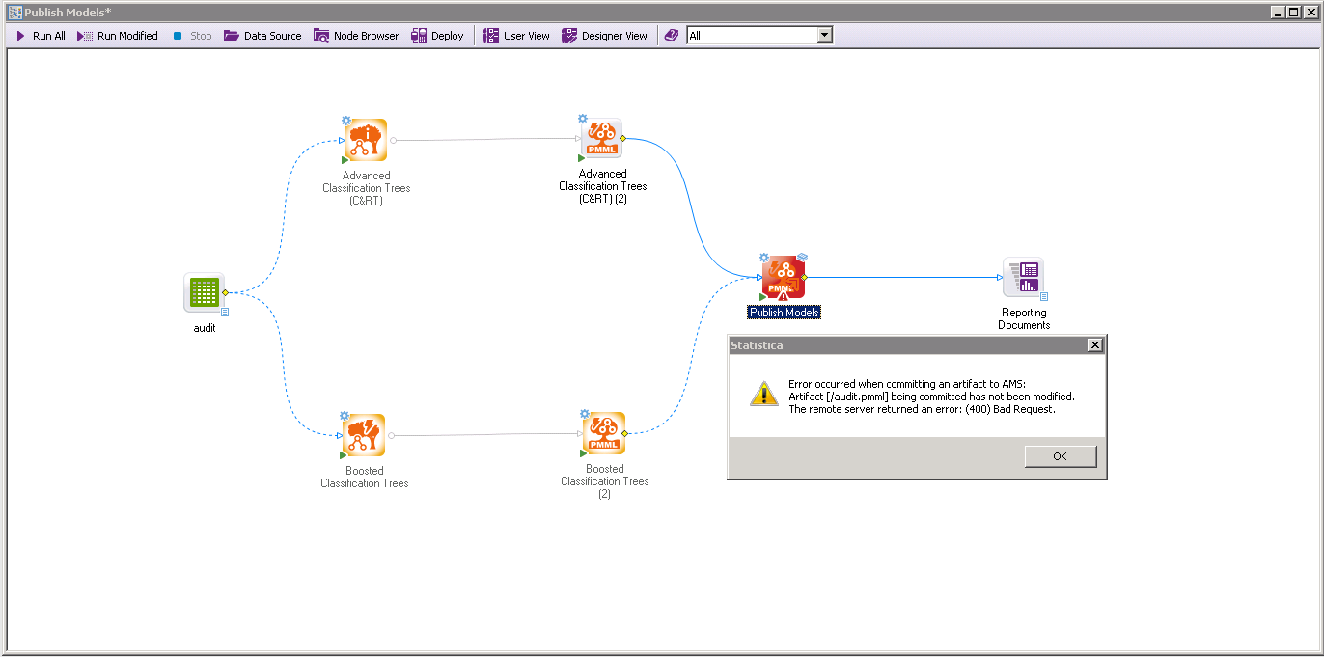Close the Statistica error dialog with X
The image size is (1324, 657).
point(1094,345)
